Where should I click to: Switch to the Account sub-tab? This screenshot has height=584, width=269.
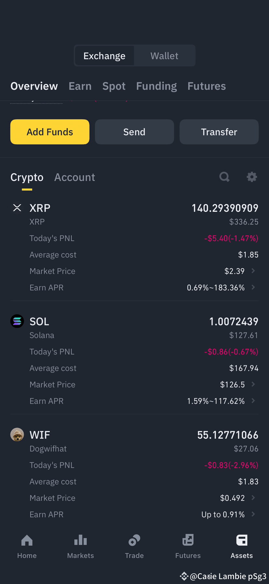[x=75, y=177]
